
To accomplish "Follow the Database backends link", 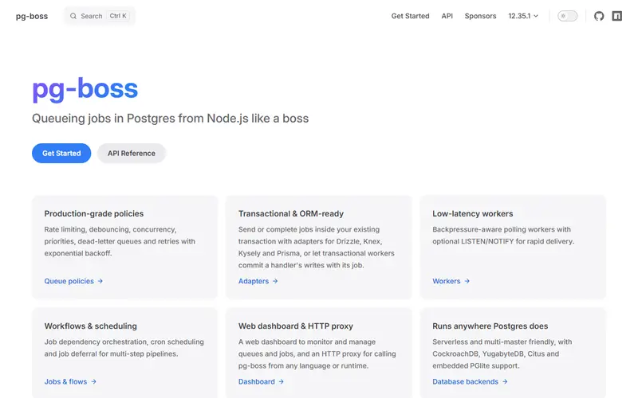I will [470, 382].
